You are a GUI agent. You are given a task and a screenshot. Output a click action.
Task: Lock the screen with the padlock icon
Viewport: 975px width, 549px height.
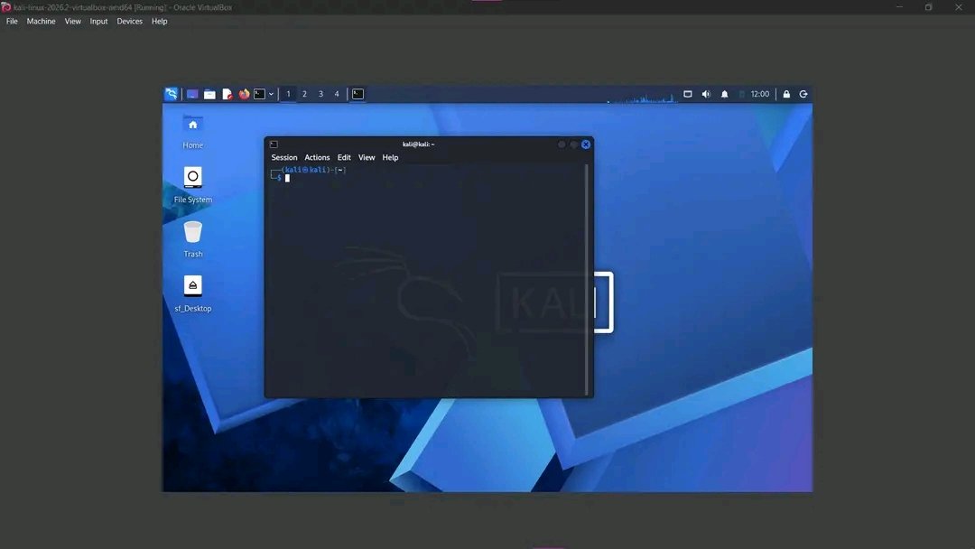tap(786, 94)
